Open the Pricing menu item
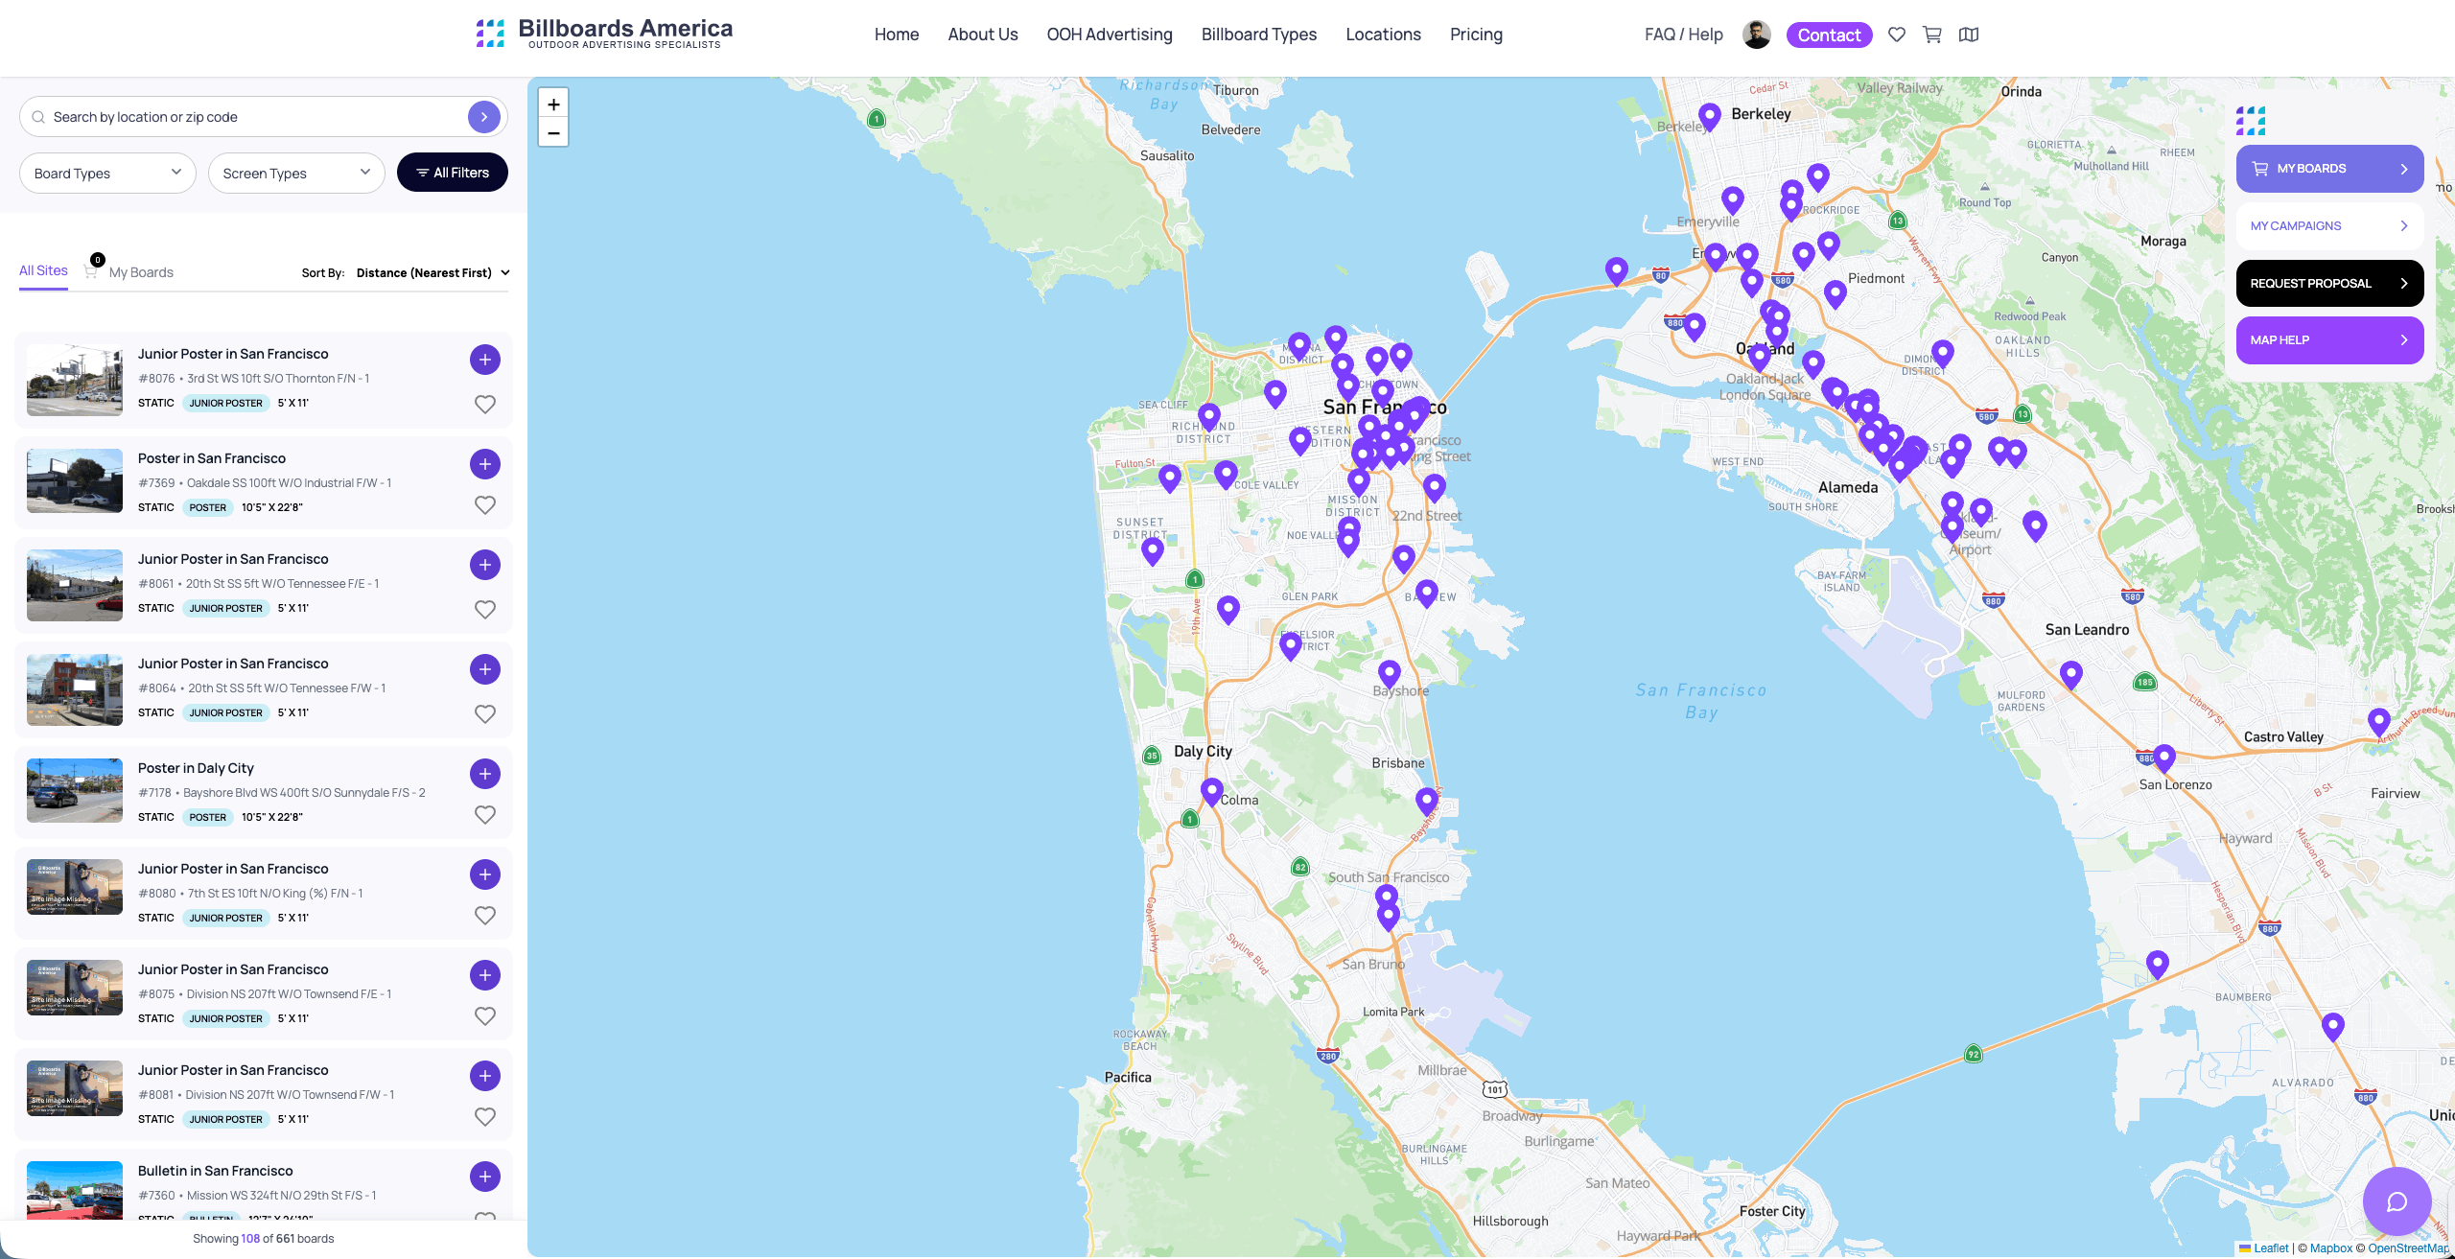This screenshot has width=2455, height=1259. pos(1476,35)
